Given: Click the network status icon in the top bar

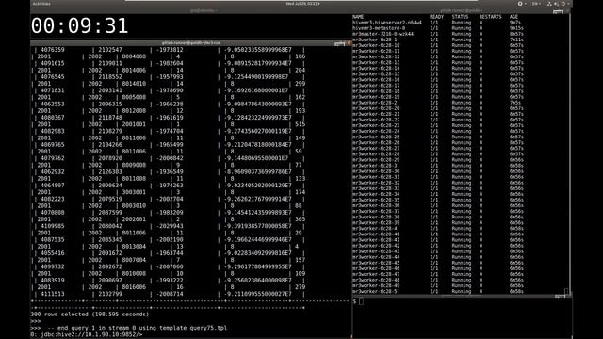Looking at the screenshot, I should pos(549,4).
